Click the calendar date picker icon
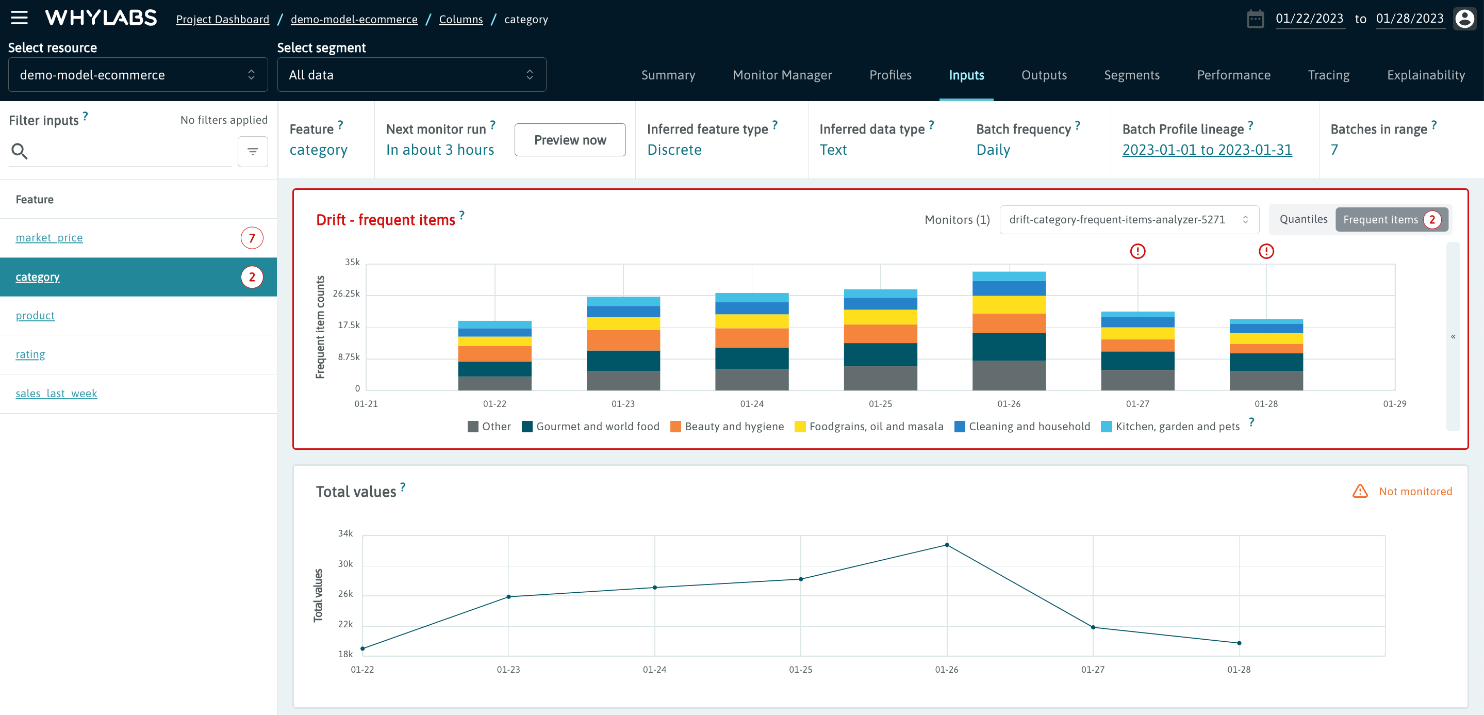 [1255, 19]
